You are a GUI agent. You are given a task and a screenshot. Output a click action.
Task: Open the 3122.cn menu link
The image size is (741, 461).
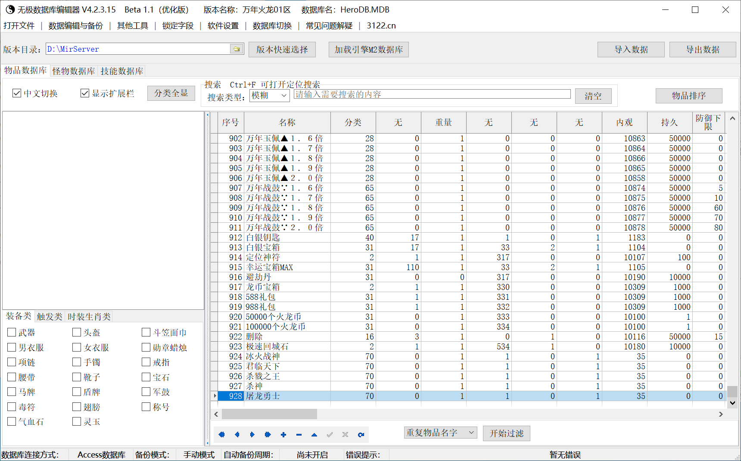tap(381, 26)
